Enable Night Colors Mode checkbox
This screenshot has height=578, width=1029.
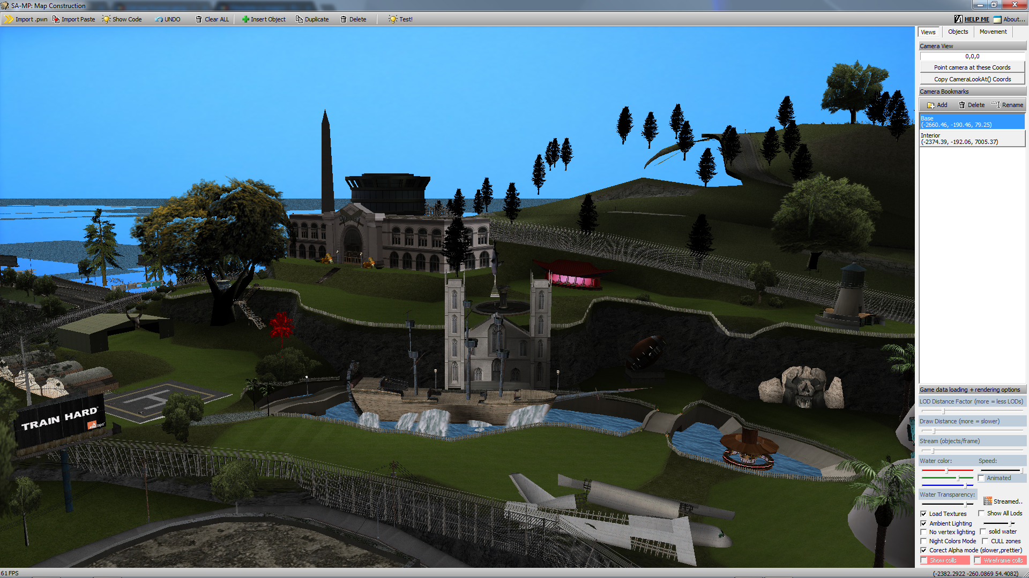click(923, 541)
